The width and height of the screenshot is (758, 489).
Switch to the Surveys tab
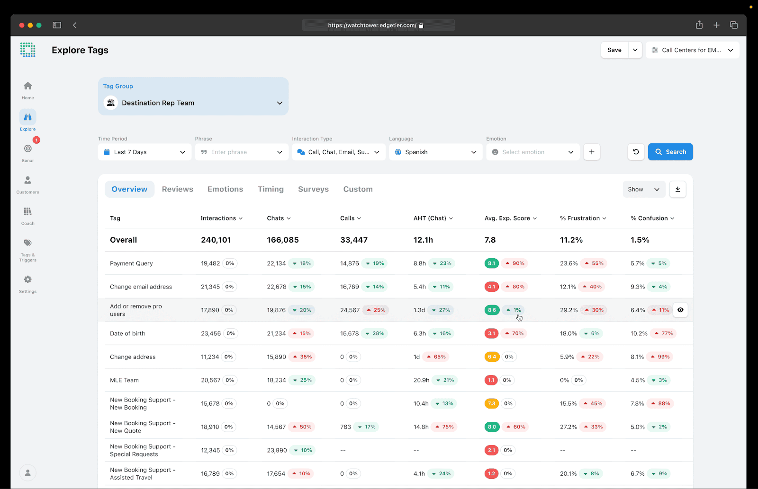(313, 189)
